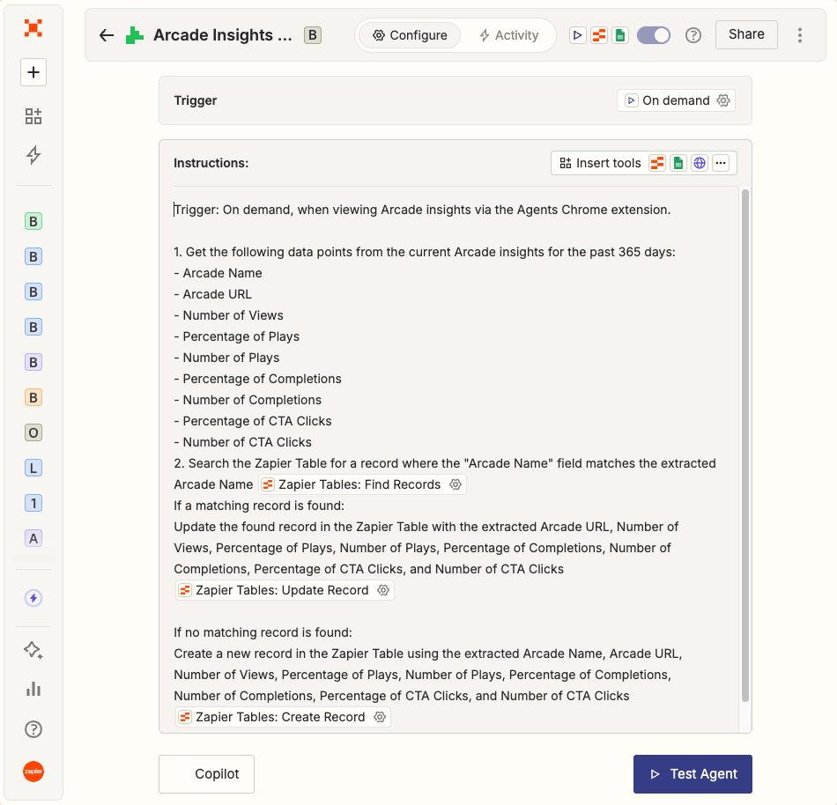Click the '- Number of CTA Clicks' line
This screenshot has height=805, width=837.
pyautogui.click(x=243, y=442)
